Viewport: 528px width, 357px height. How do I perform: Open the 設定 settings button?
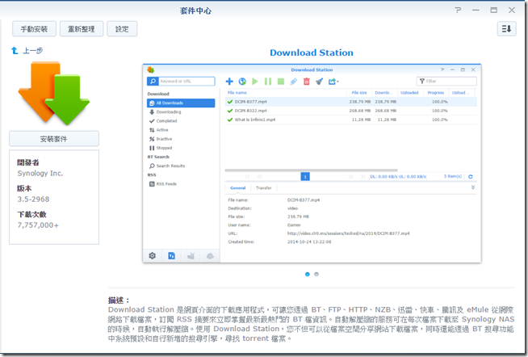122,29
